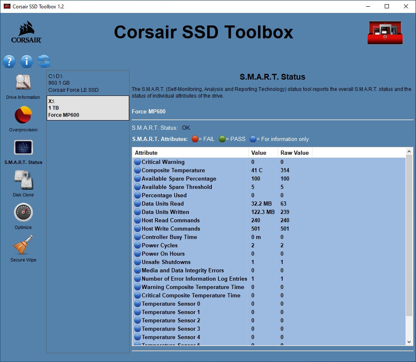Click the Value column header
This screenshot has height=362, width=416.
coord(263,153)
